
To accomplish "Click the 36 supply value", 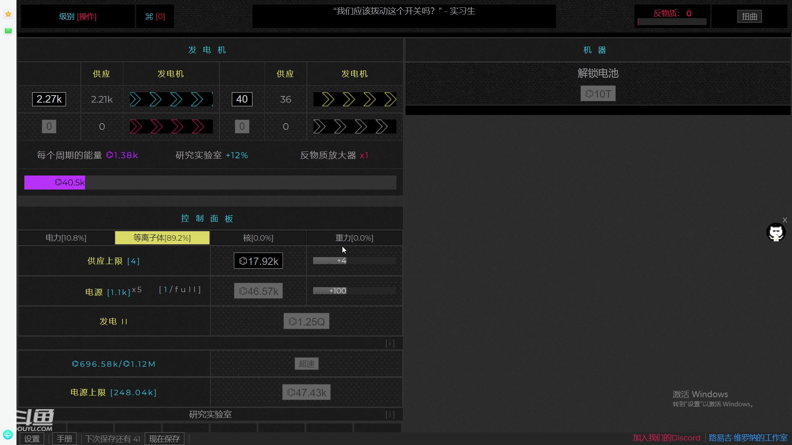I will 285,99.
